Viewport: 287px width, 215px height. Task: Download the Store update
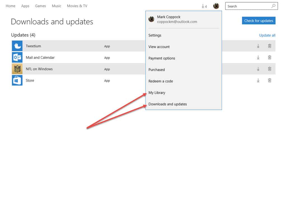pyautogui.click(x=258, y=80)
